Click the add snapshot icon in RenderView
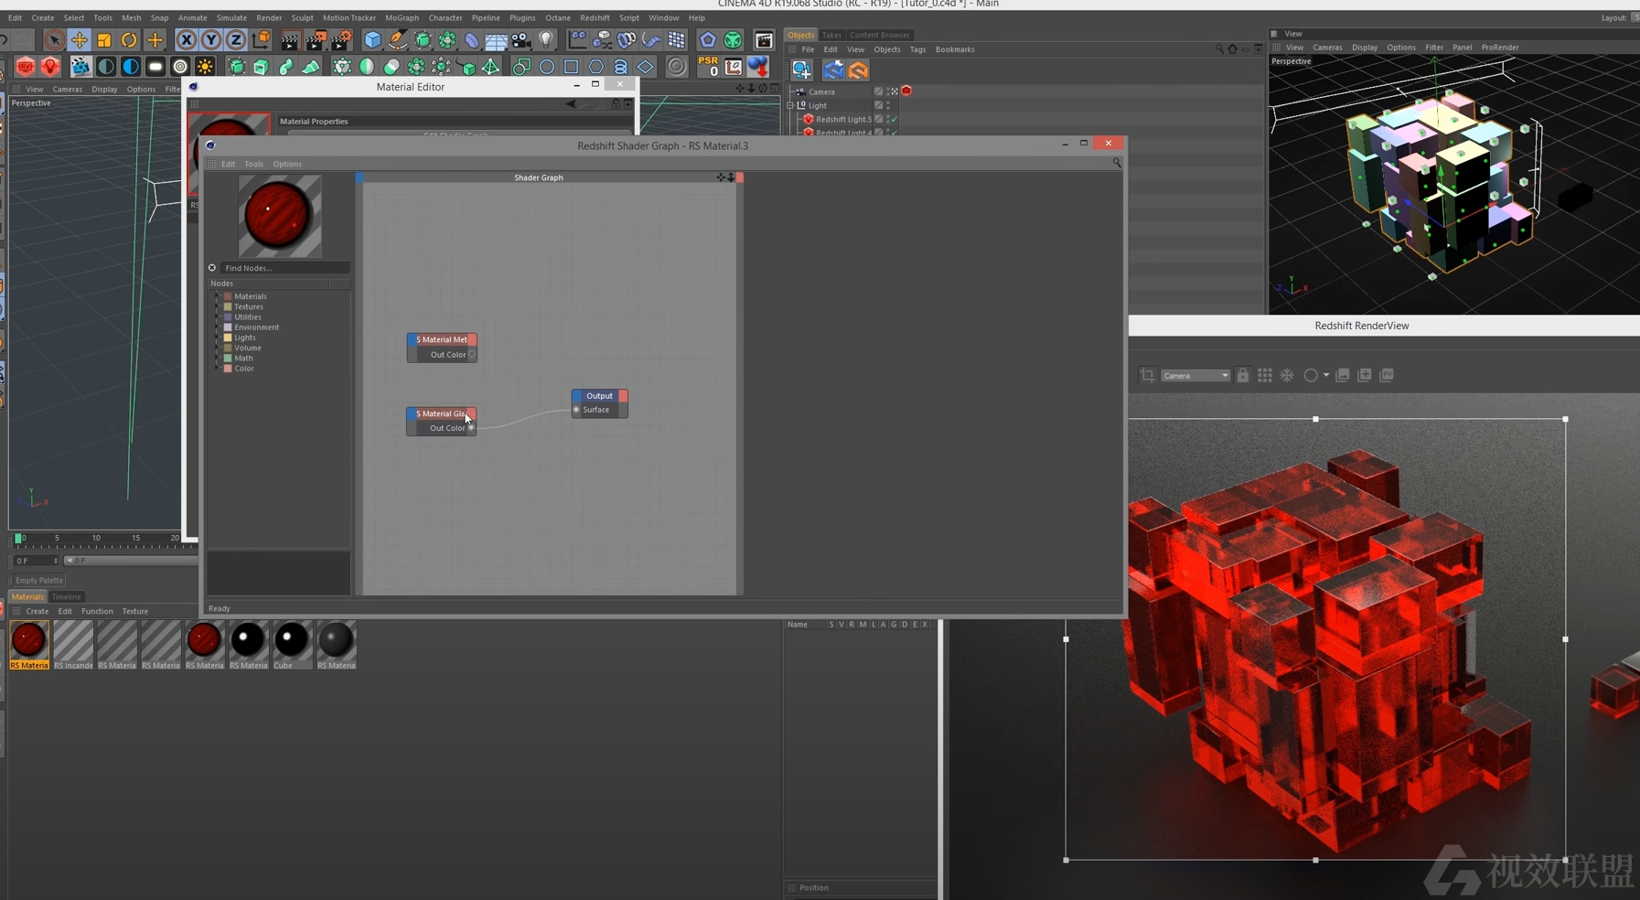 [x=1365, y=375]
